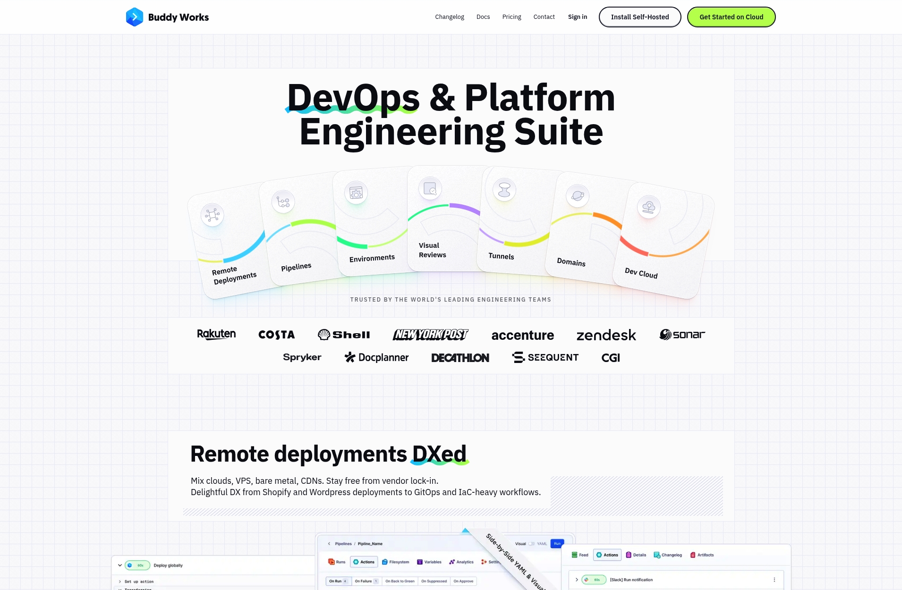This screenshot has height=590, width=902.
Task: Select the Environments card label
Action: [x=372, y=258]
